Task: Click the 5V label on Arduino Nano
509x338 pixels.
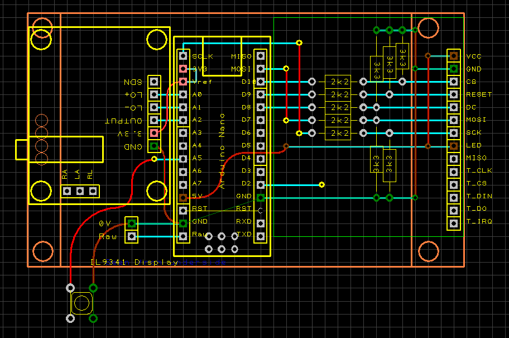Action: click(197, 196)
